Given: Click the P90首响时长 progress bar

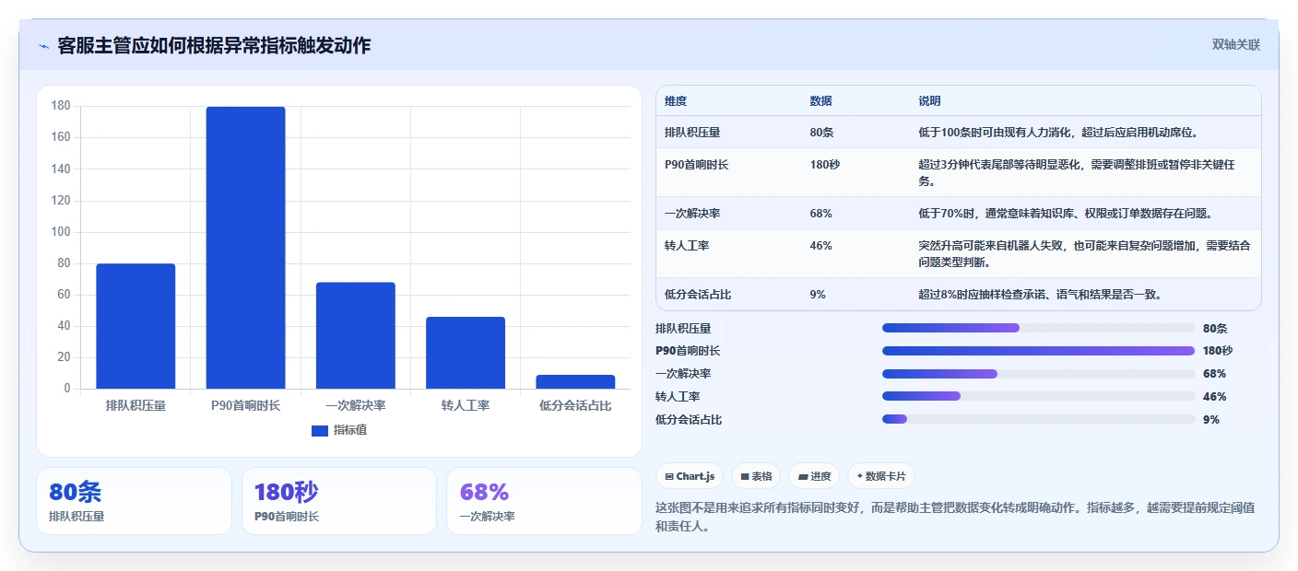Looking at the screenshot, I should pos(1039,351).
